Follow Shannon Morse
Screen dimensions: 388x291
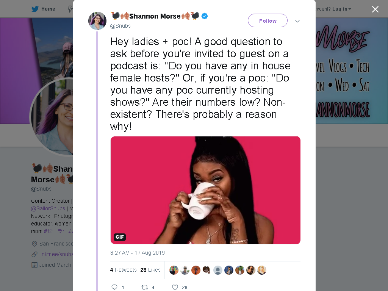268,20
